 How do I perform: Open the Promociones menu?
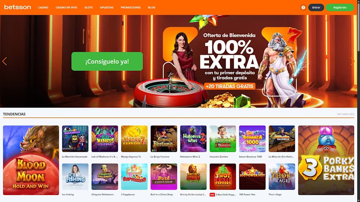tap(131, 8)
